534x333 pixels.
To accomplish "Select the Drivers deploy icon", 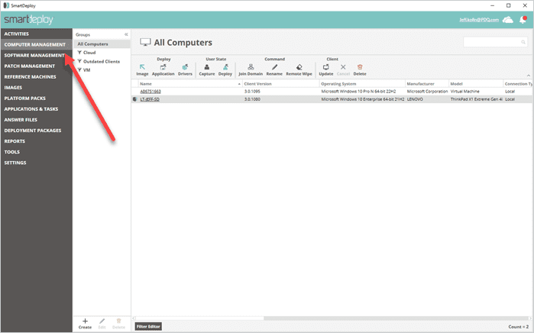I will (185, 67).
